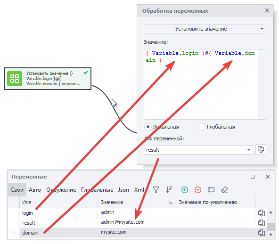Switch to the Окружение tab
The image size is (279, 244).
coord(61,190)
